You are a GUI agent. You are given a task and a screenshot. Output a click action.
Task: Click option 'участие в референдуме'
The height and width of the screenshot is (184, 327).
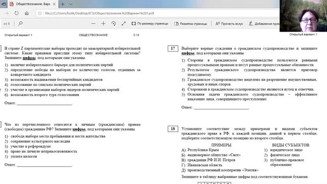(x=31, y=146)
